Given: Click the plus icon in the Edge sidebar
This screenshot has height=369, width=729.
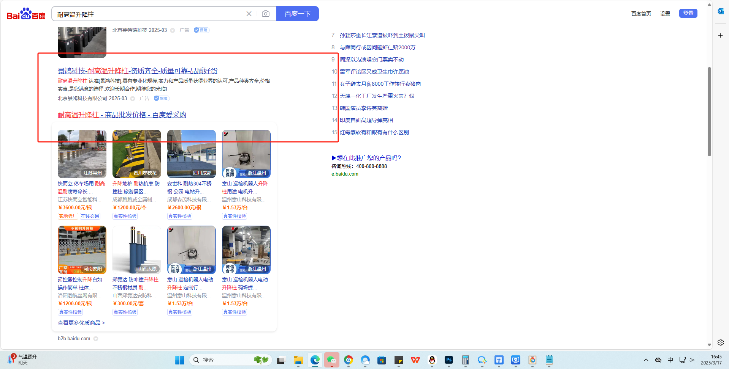Looking at the screenshot, I should [721, 35].
